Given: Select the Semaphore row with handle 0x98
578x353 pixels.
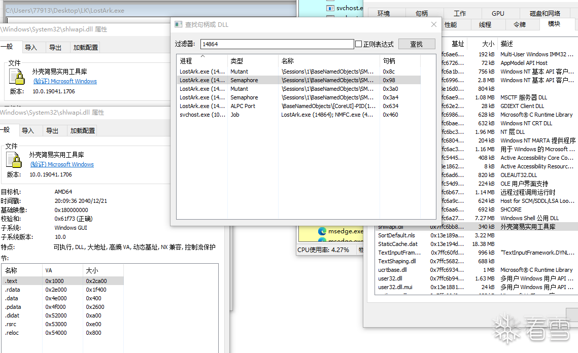Looking at the screenshot, I should tap(298, 80).
